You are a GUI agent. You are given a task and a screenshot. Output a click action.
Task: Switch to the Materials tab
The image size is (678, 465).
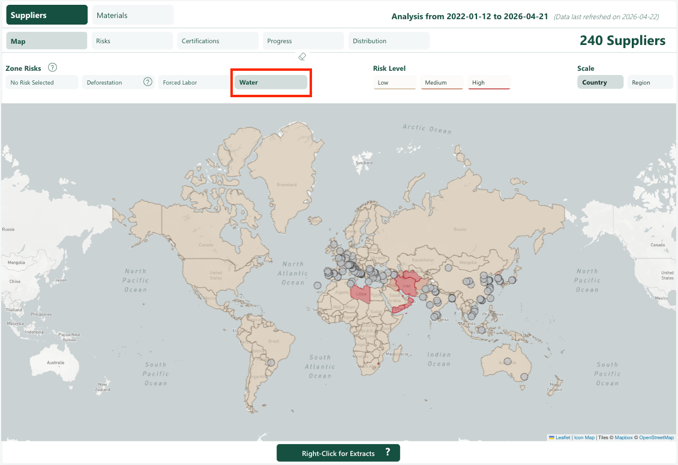tap(133, 15)
